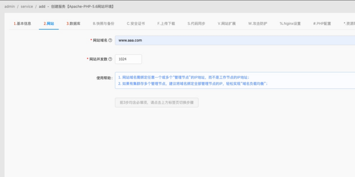Click help icon beside 网站并发数 label
Screen dimensions: 355x177
pos(110,59)
